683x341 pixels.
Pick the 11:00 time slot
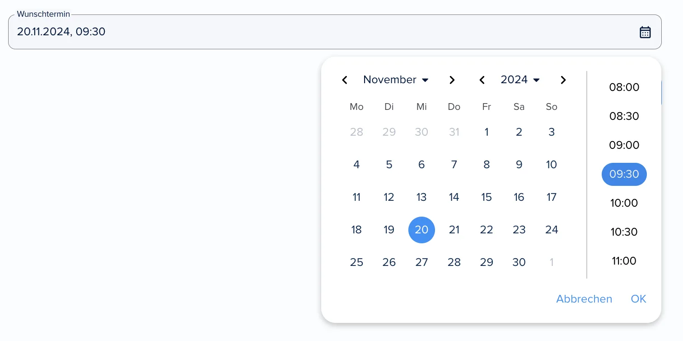(x=624, y=261)
